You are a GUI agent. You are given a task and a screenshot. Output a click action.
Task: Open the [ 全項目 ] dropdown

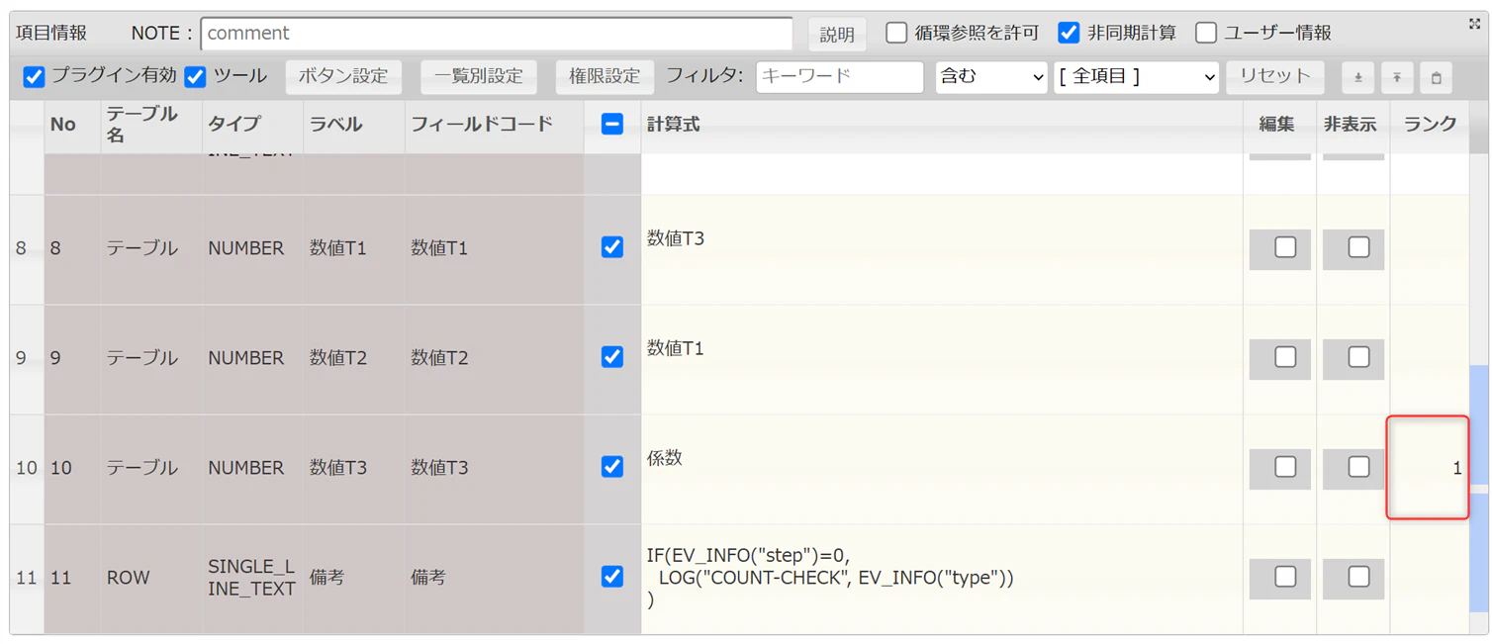coord(1136,77)
